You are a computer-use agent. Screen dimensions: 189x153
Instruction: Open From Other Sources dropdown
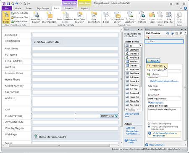[x=80, y=17]
